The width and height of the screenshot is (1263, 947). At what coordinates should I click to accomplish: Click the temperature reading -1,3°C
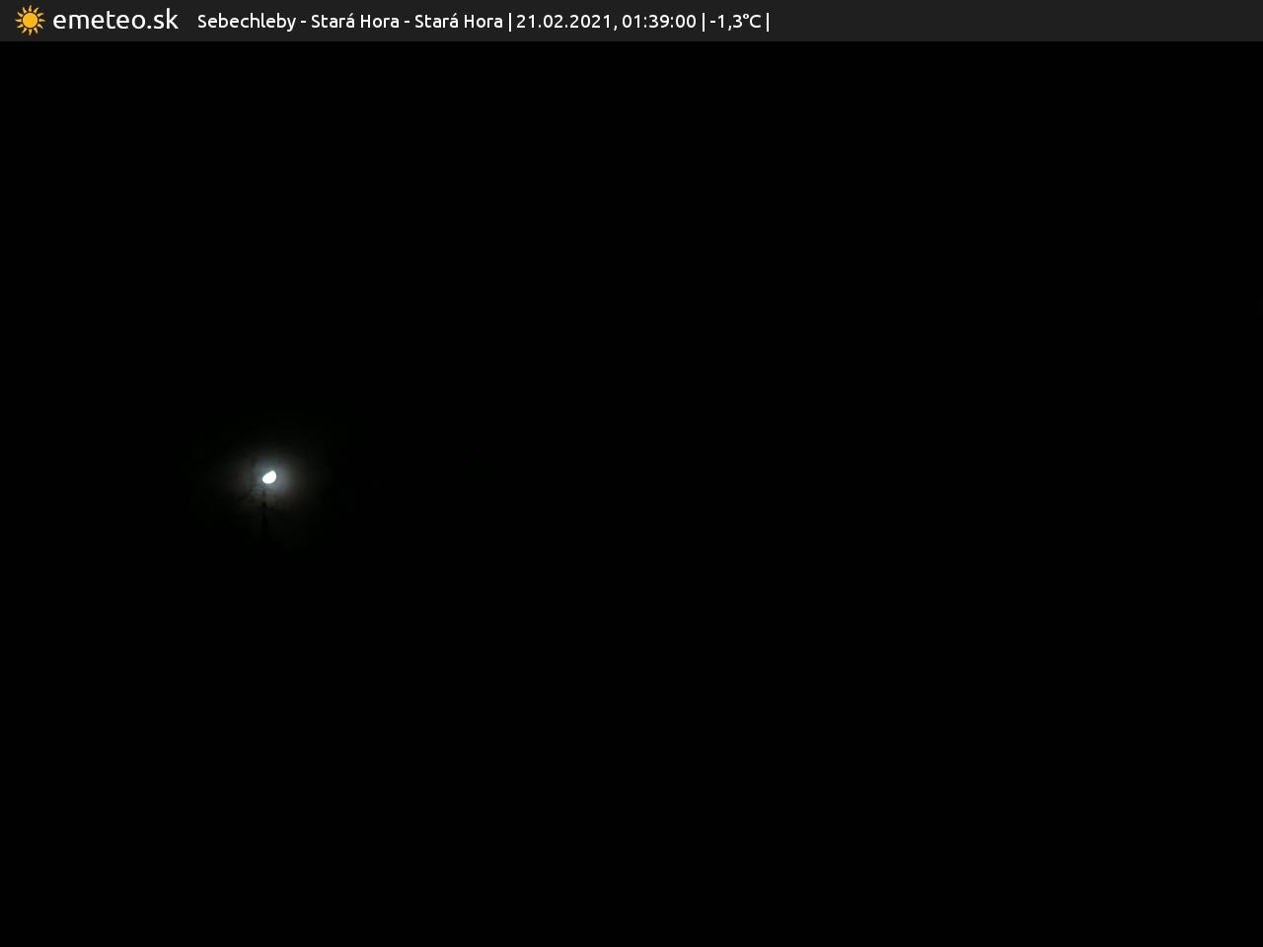click(735, 21)
